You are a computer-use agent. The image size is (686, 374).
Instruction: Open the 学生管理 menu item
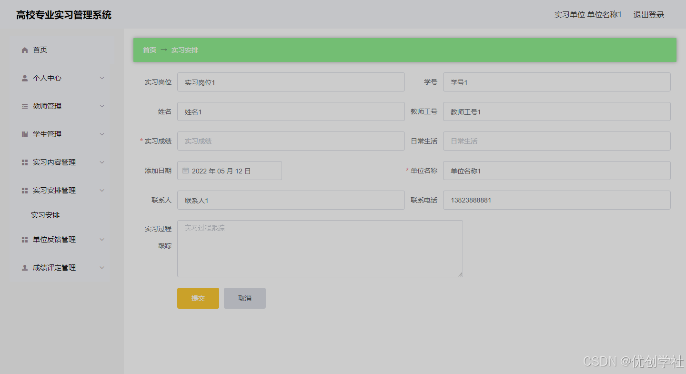point(61,134)
